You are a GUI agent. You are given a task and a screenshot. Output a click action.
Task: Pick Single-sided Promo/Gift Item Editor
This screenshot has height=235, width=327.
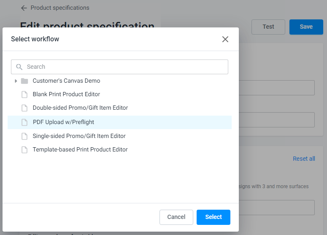tap(79, 136)
